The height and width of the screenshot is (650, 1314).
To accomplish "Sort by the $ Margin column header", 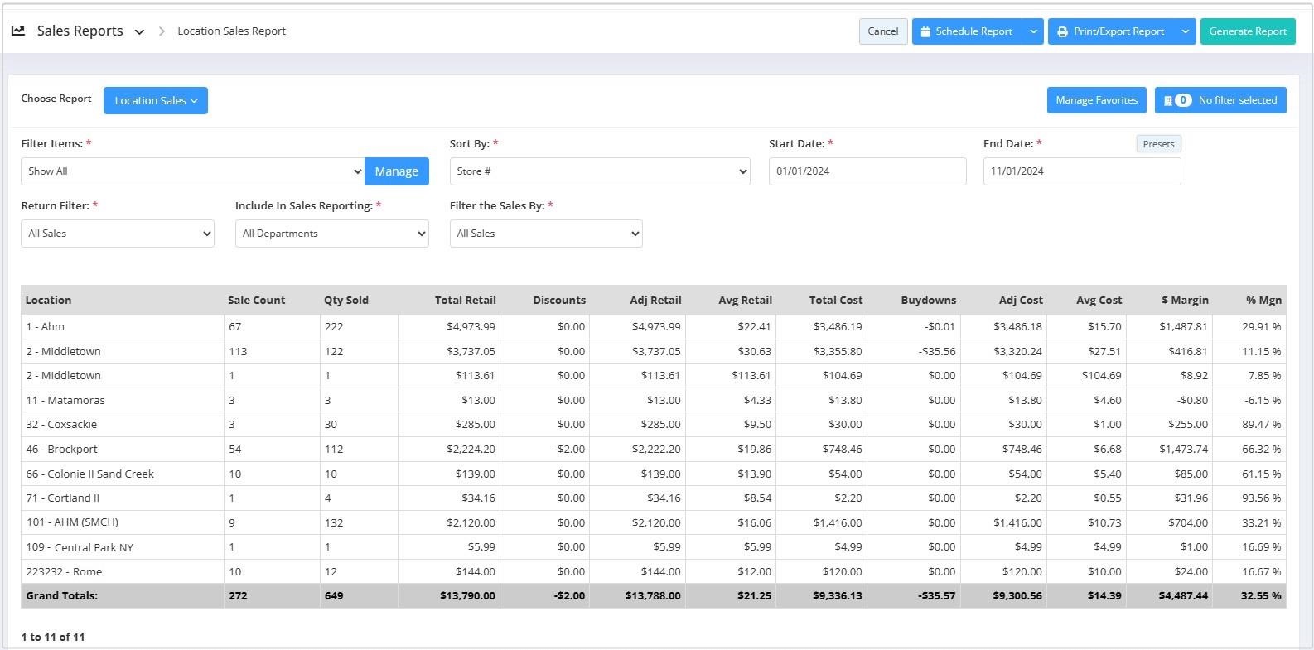I will tap(1185, 300).
